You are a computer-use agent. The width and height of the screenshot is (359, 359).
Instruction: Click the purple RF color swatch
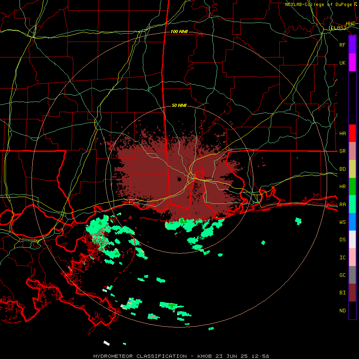click(352, 45)
